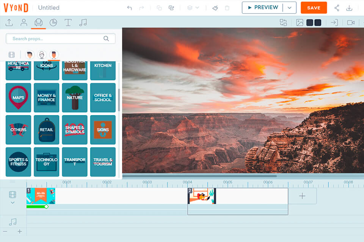Focus the Search props field
Image resolution: width=364 pixels, height=242 pixels.
(61, 39)
